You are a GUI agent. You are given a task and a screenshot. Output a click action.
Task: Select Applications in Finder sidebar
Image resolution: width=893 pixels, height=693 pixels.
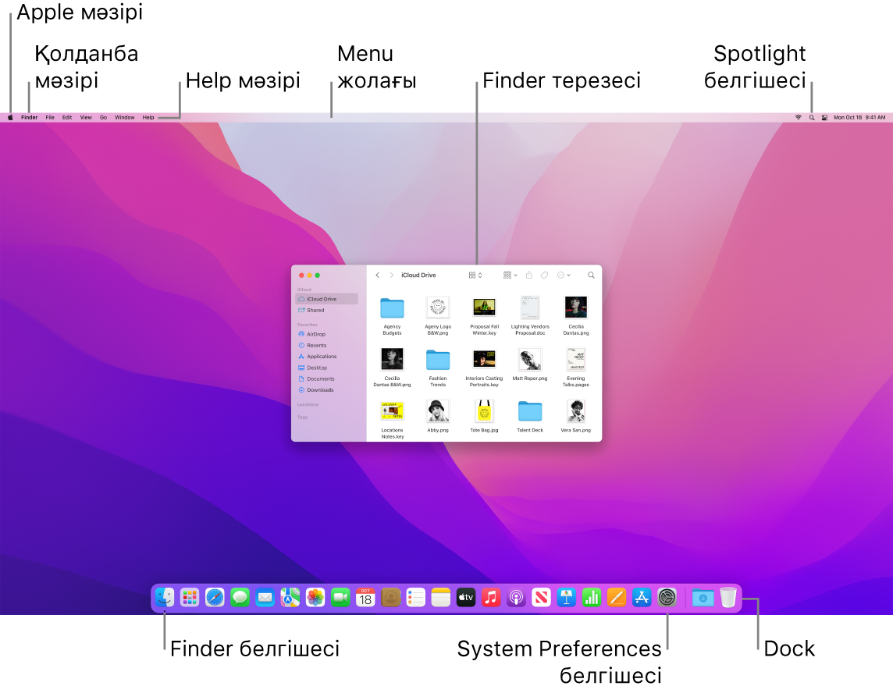pyautogui.click(x=327, y=357)
